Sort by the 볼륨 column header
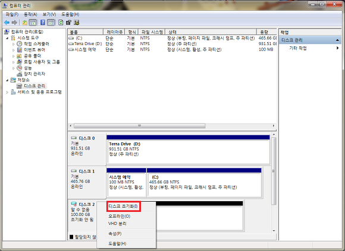Screen dimensions: 345x251 coord(86,32)
